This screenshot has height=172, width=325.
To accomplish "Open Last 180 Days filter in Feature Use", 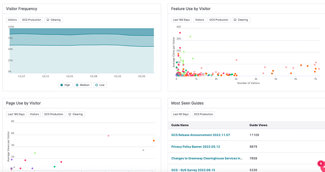I will point(181,20).
